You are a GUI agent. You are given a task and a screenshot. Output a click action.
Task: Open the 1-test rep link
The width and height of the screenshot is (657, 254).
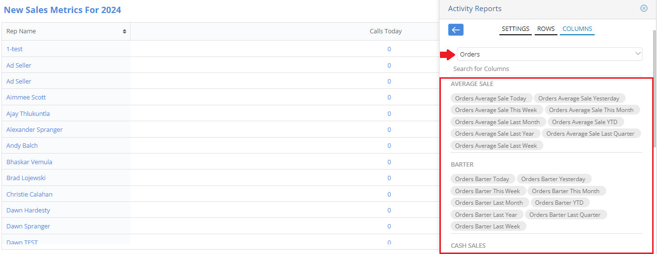pos(15,49)
